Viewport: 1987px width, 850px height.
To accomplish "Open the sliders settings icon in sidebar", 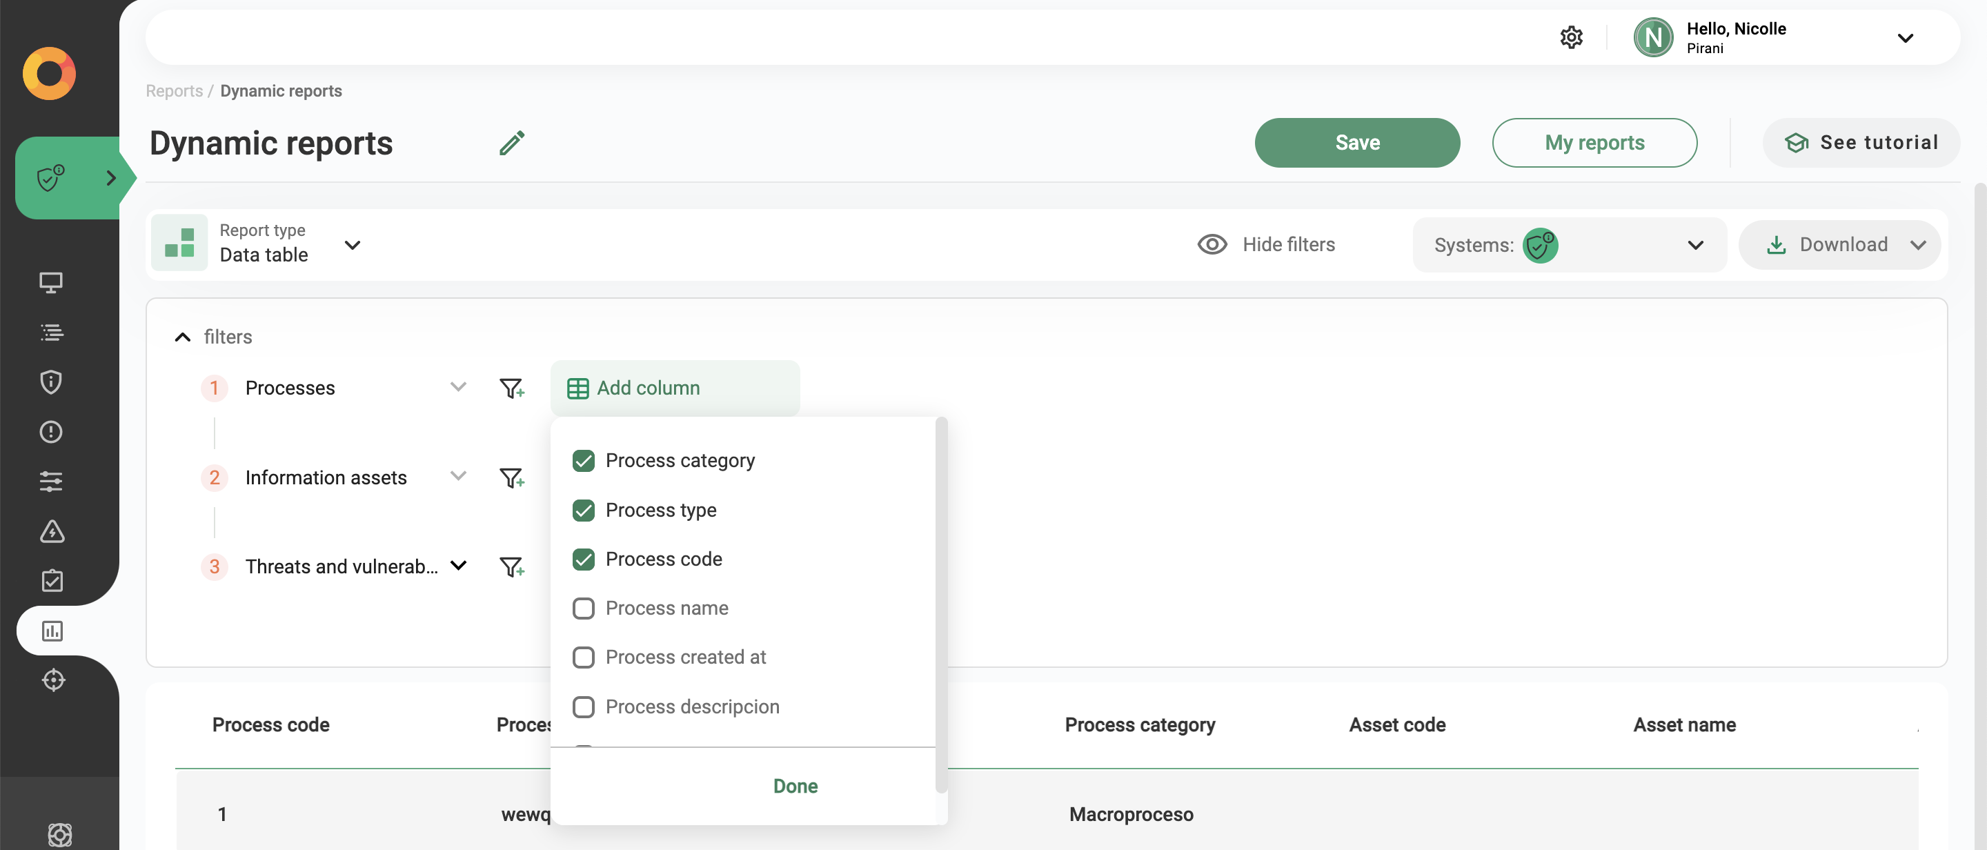I will [51, 482].
